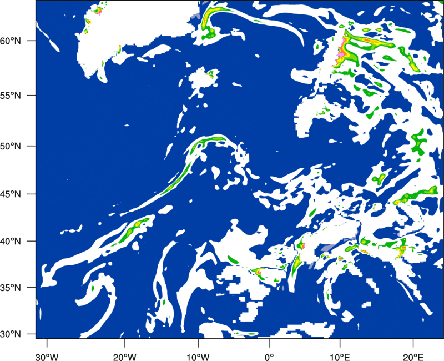Image resolution: width=444 pixels, height=361 pixels.
Task: Click the 30°N latitude label
Action: 11,334
